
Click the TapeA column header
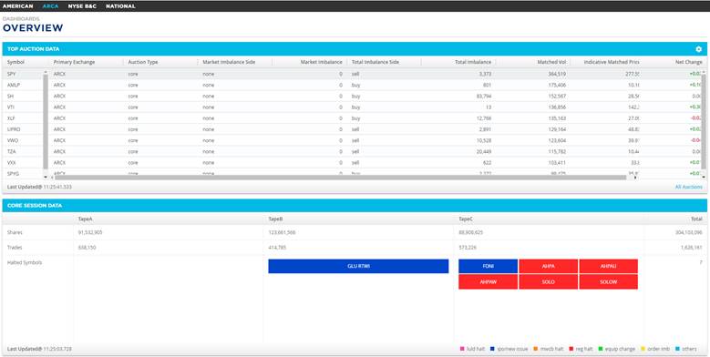pos(84,219)
